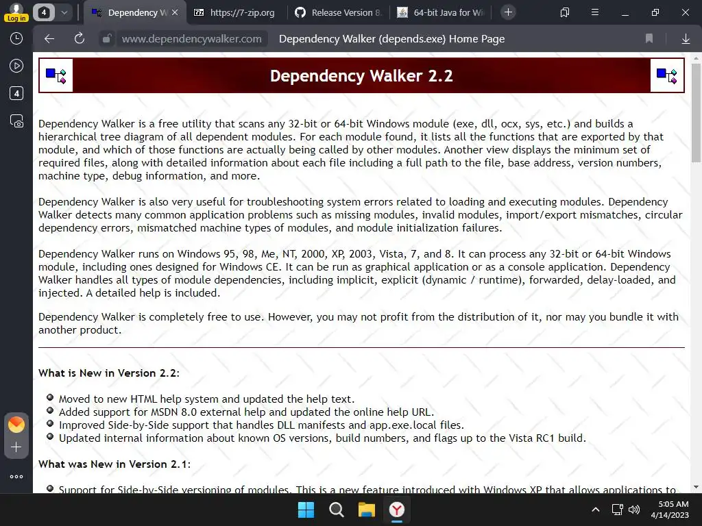Click the left Dependency Walker logo image
702x526 pixels.
click(x=56, y=75)
